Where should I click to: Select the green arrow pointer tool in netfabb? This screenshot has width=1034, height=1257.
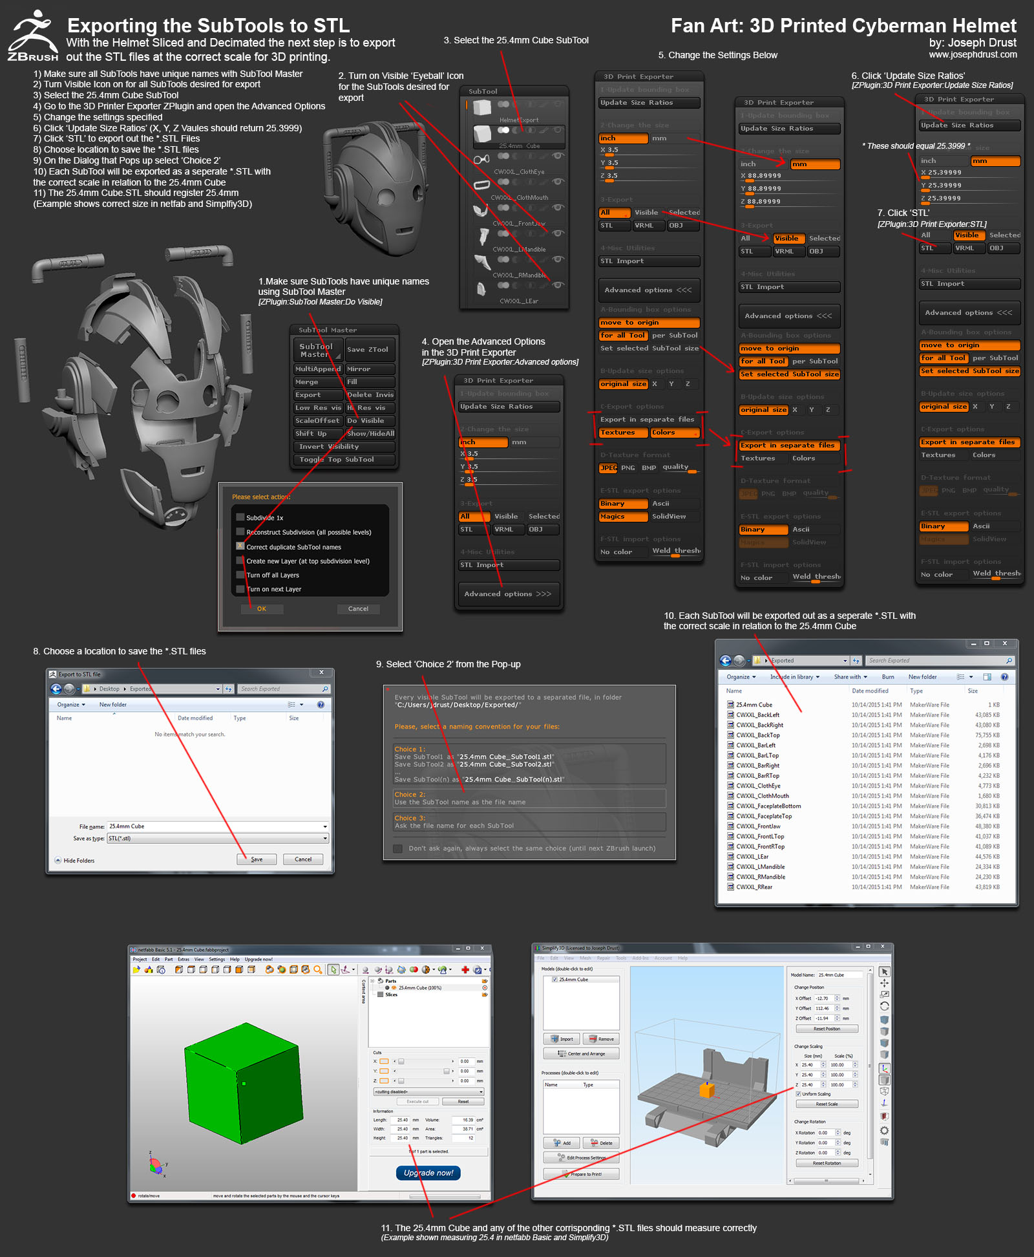coord(333,969)
